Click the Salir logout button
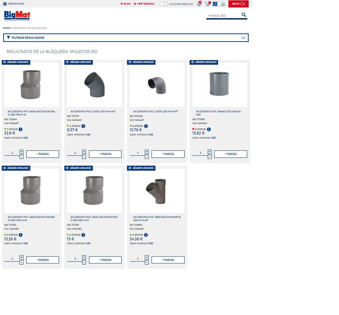 point(238,4)
